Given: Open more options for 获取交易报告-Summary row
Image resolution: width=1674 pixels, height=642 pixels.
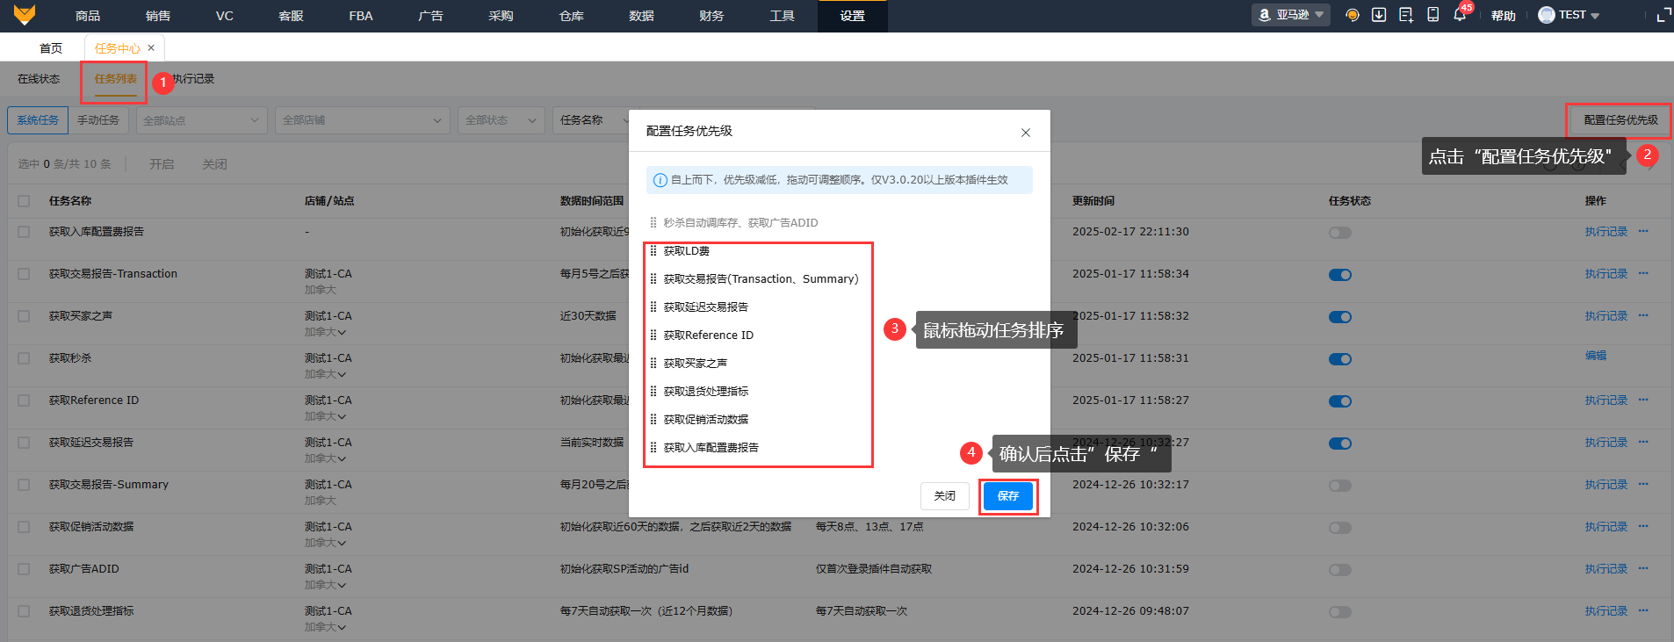Looking at the screenshot, I should [x=1643, y=484].
